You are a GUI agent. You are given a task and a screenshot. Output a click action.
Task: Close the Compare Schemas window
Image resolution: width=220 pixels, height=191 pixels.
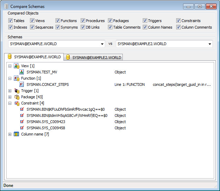(211, 7)
